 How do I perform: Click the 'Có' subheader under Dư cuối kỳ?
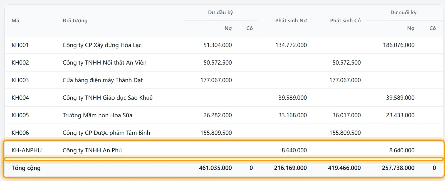432,28
